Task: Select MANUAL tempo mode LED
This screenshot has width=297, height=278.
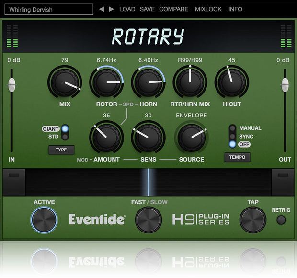Action: tap(232, 128)
